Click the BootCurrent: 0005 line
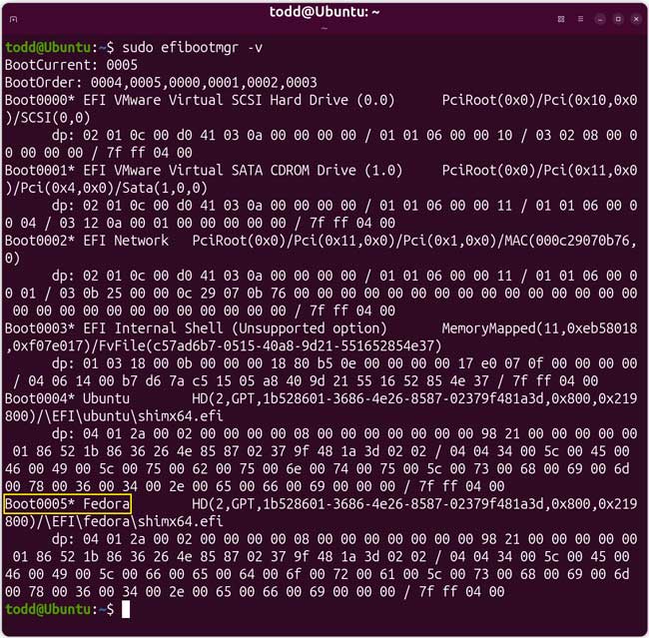Viewport: 649px width, 638px height. click(x=71, y=65)
